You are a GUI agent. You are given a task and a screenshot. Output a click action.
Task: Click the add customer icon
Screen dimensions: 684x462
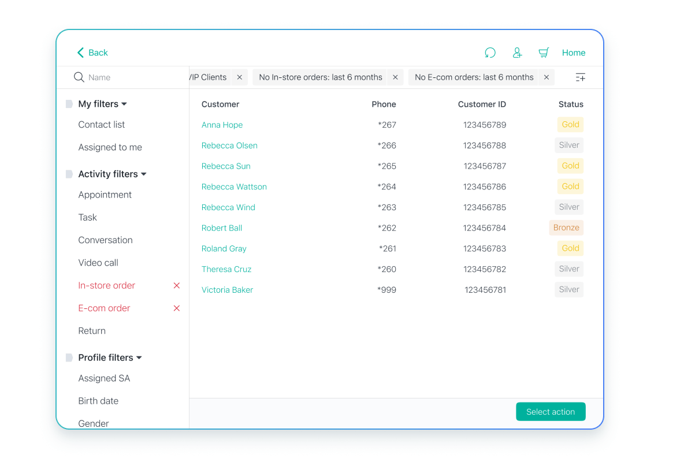point(517,53)
